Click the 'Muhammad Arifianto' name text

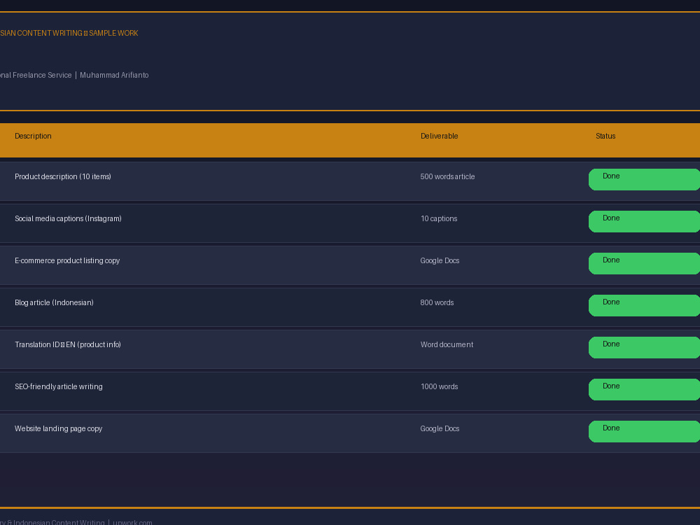(x=114, y=75)
